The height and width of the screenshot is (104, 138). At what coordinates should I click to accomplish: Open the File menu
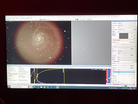coord(7,18)
